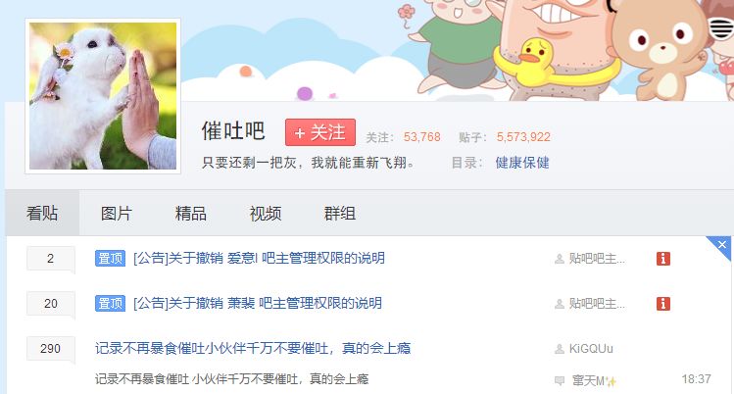Viewport: 734px width, 394px height.
Task: Click the user icon beside first 贴吧吧主 author
Action: pyautogui.click(x=559, y=259)
